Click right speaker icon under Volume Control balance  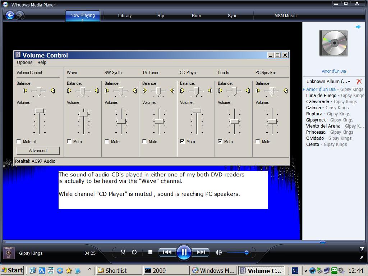click(53, 91)
